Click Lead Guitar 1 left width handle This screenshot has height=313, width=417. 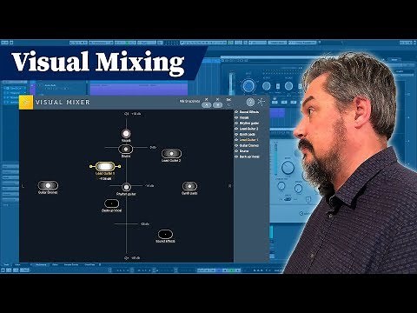point(91,166)
